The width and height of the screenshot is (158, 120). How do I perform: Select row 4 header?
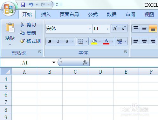tap(6, 79)
